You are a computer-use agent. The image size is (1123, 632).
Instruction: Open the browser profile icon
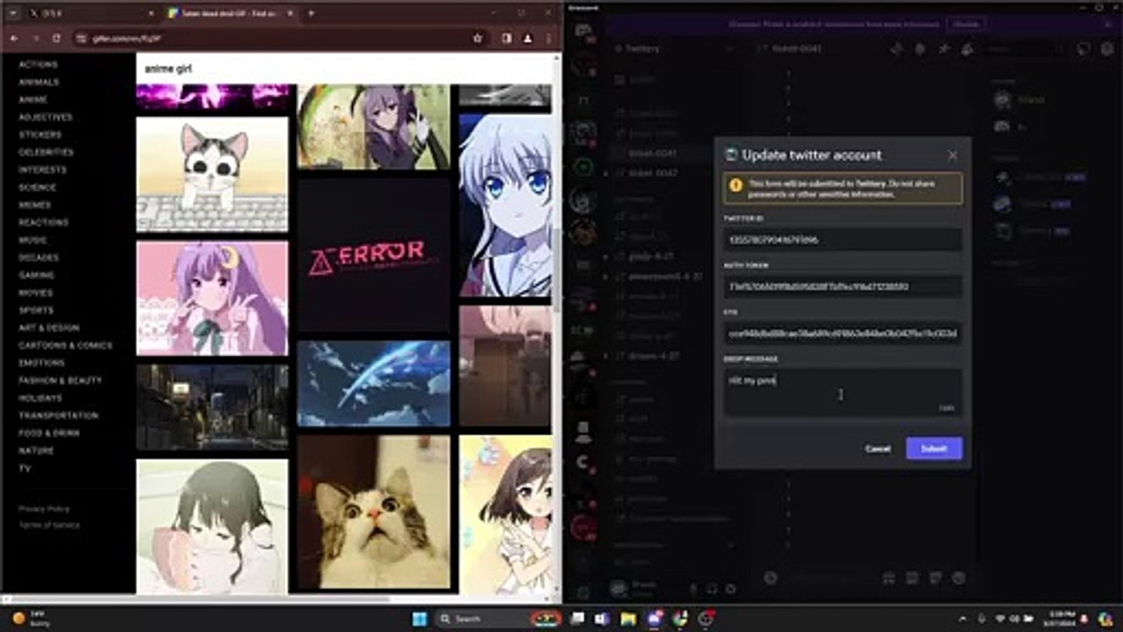tap(527, 39)
